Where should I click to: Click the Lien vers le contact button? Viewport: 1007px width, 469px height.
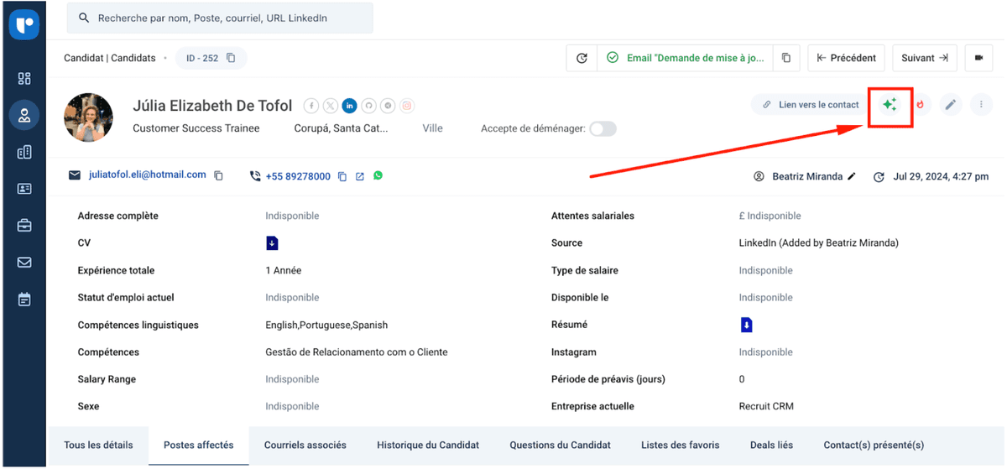(811, 105)
